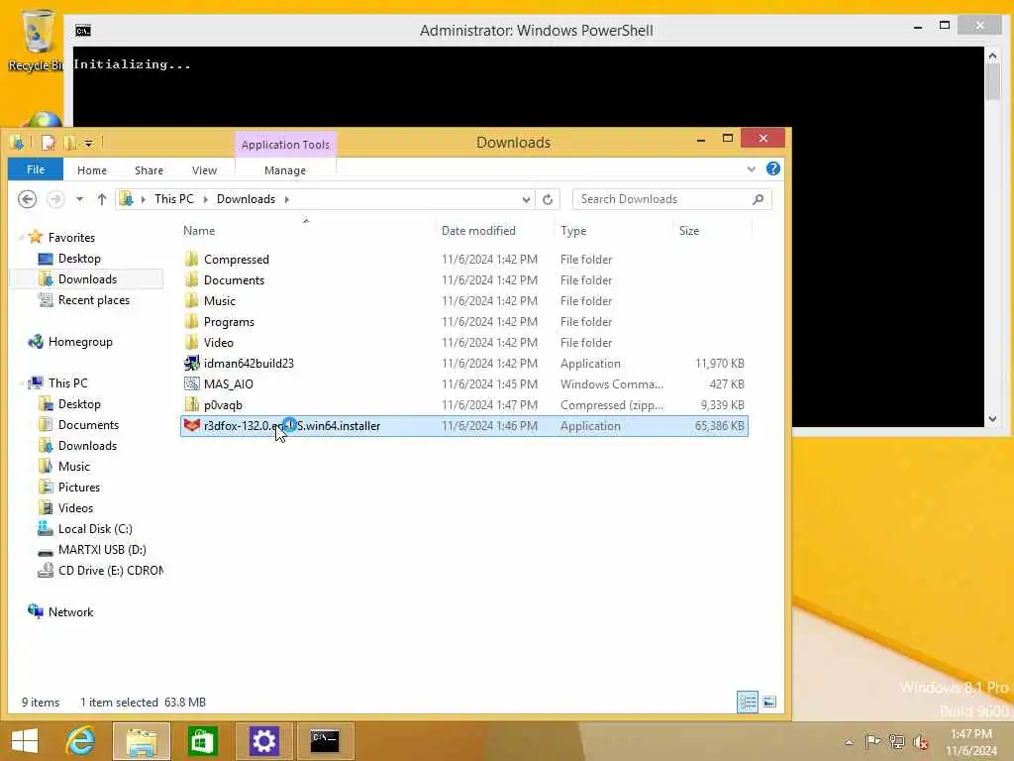Click the MAS_AIO command script icon
This screenshot has width=1014, height=761.
click(191, 383)
